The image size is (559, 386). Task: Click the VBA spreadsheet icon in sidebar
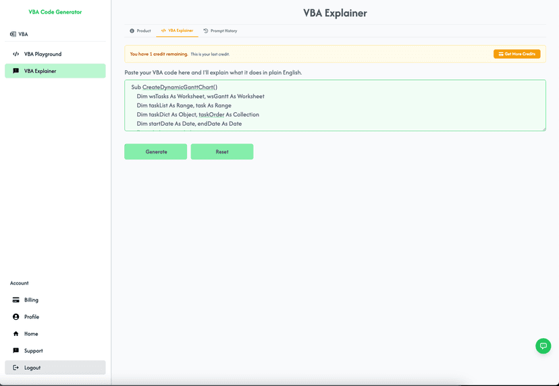point(13,34)
